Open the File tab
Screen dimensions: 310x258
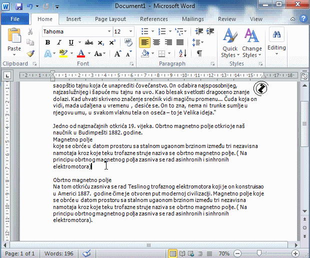(x=15, y=19)
